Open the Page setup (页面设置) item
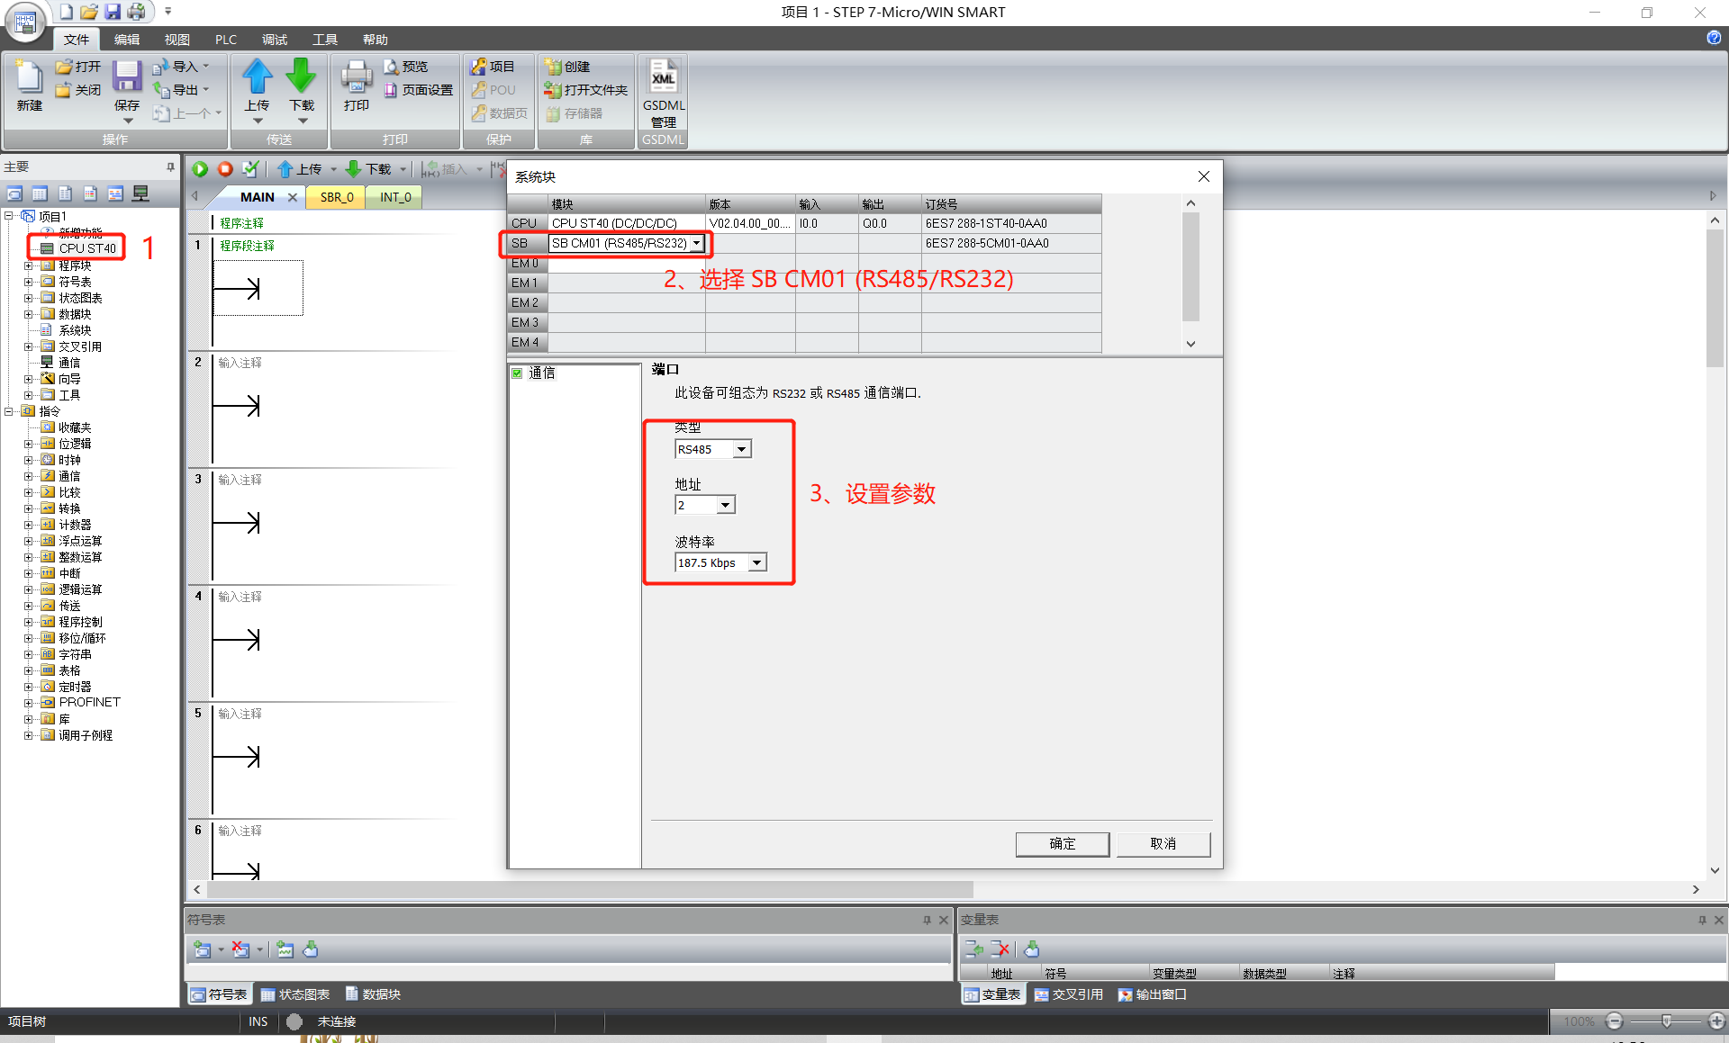The width and height of the screenshot is (1729, 1043). [419, 90]
